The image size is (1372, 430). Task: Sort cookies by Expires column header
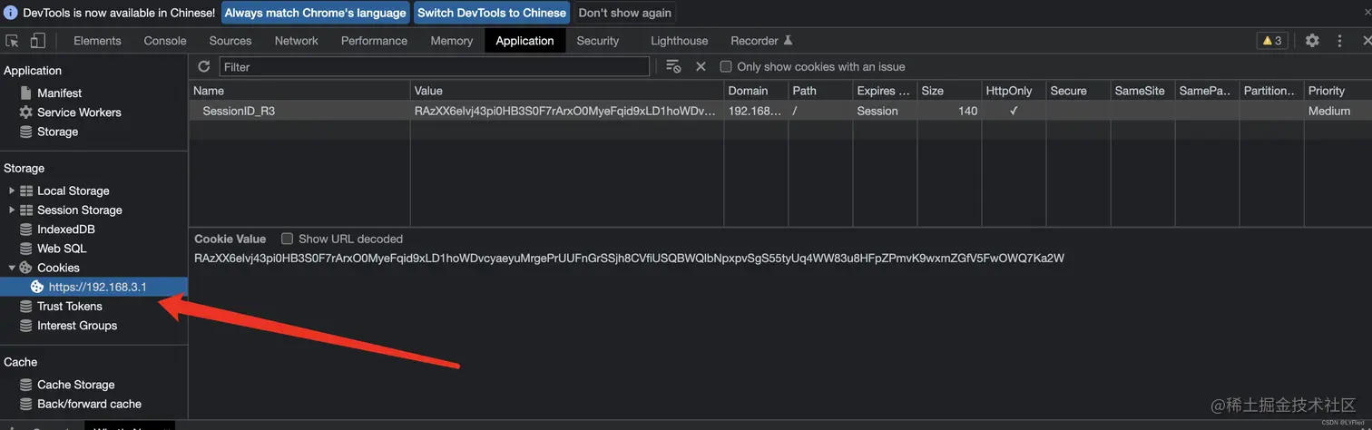click(x=885, y=91)
